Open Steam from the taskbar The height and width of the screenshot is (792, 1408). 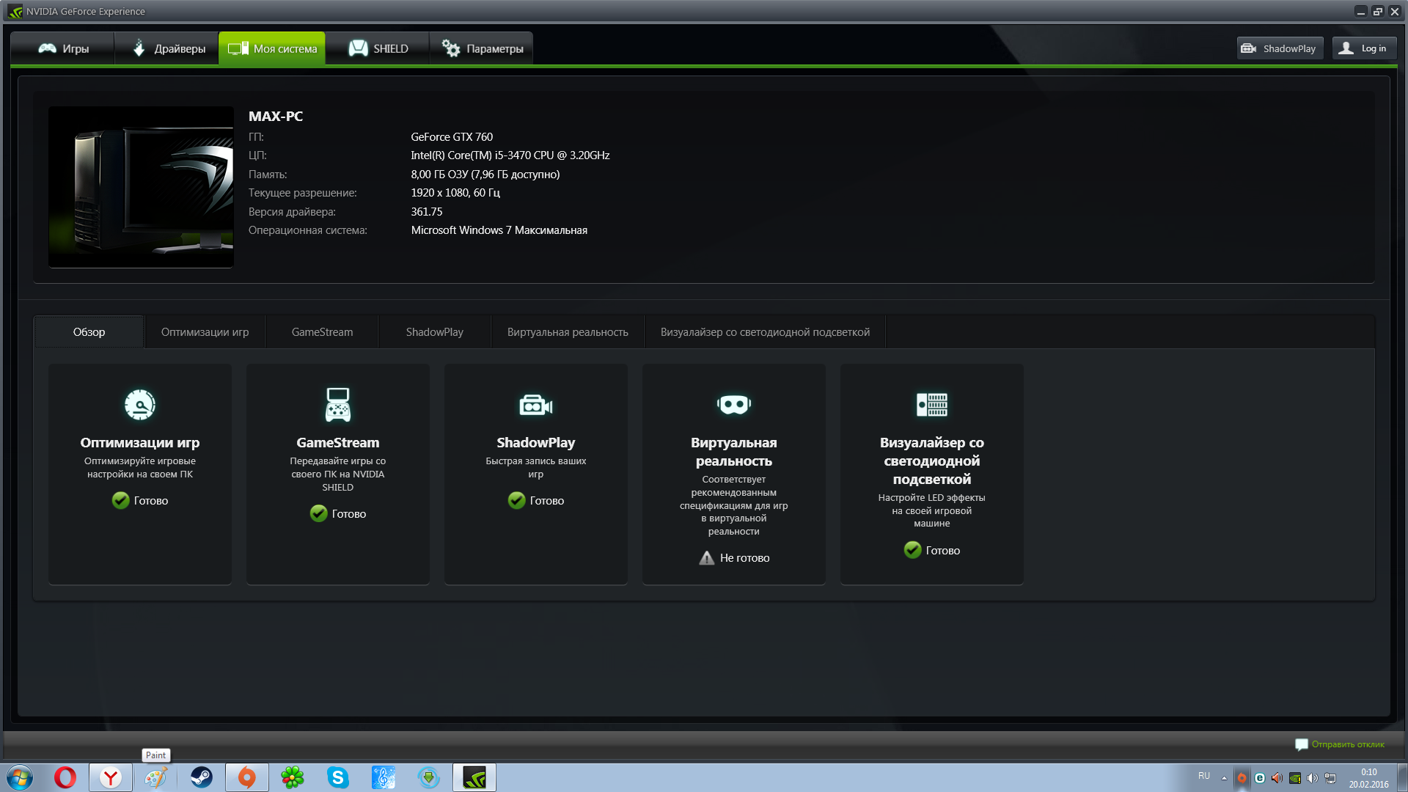pos(201,777)
